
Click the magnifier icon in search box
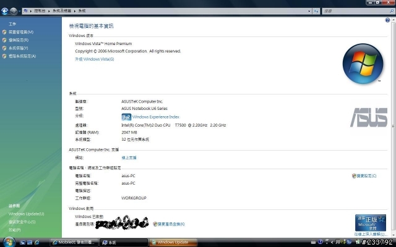[392, 11]
